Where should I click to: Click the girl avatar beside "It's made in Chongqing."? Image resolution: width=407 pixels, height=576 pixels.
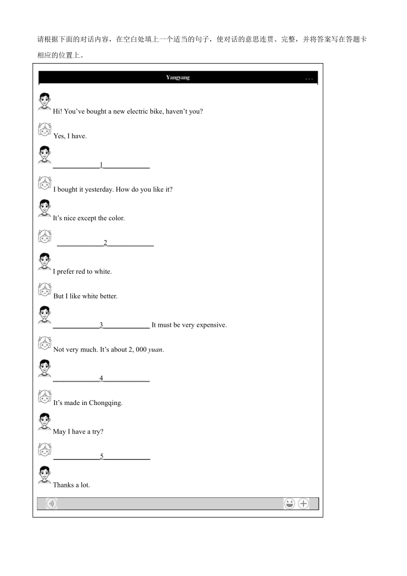pos(44,396)
